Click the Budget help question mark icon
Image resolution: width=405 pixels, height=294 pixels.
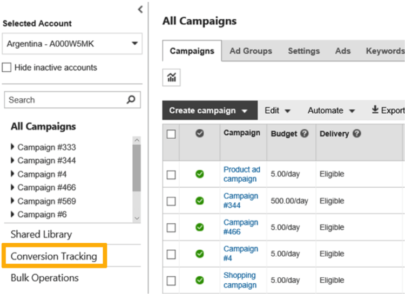305,134
